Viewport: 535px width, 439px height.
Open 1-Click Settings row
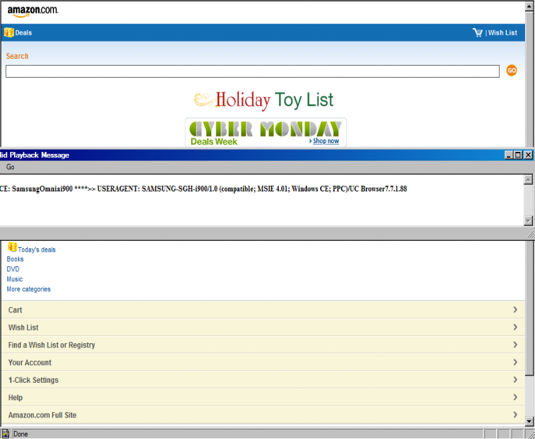tap(263, 379)
